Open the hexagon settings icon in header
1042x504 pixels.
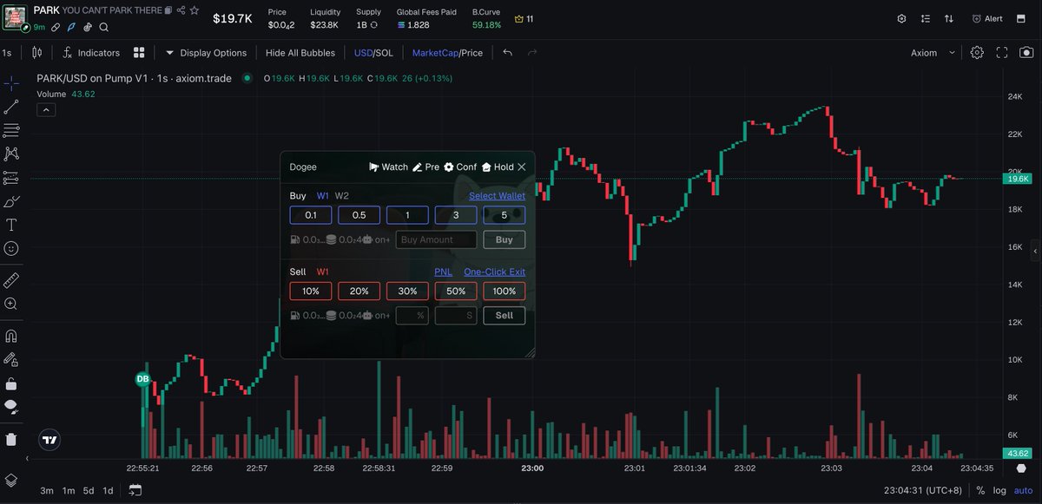pos(901,18)
